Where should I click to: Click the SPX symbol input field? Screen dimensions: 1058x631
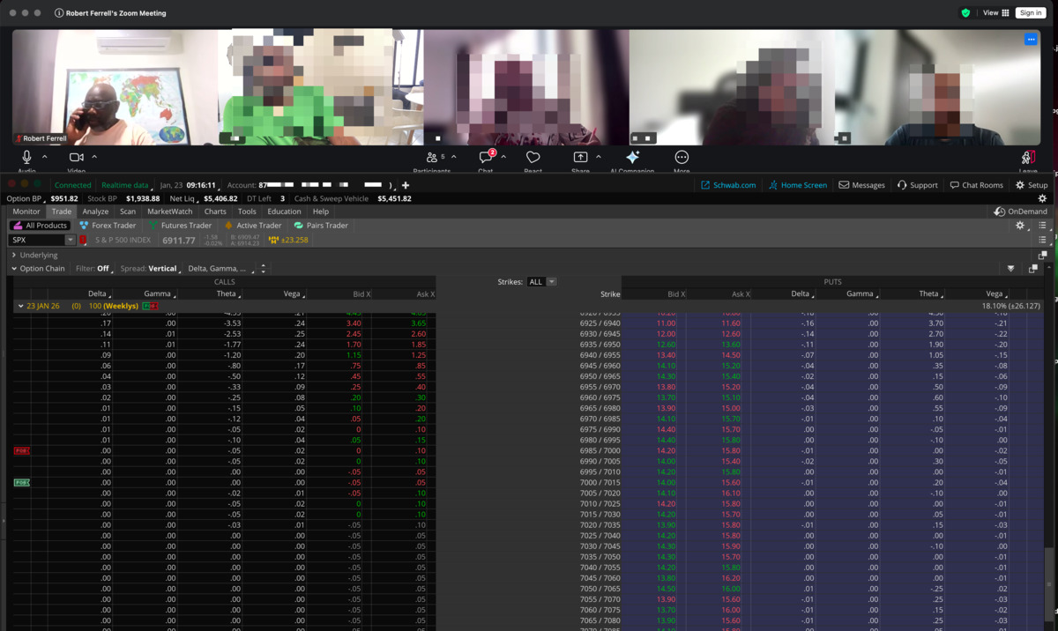tap(35, 241)
